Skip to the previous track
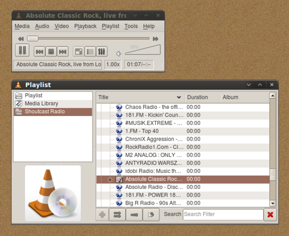Image resolution: width=289 pixels, height=236 pixels. coord(39,52)
